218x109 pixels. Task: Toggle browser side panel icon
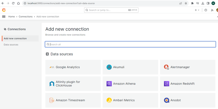[x=208, y=3]
